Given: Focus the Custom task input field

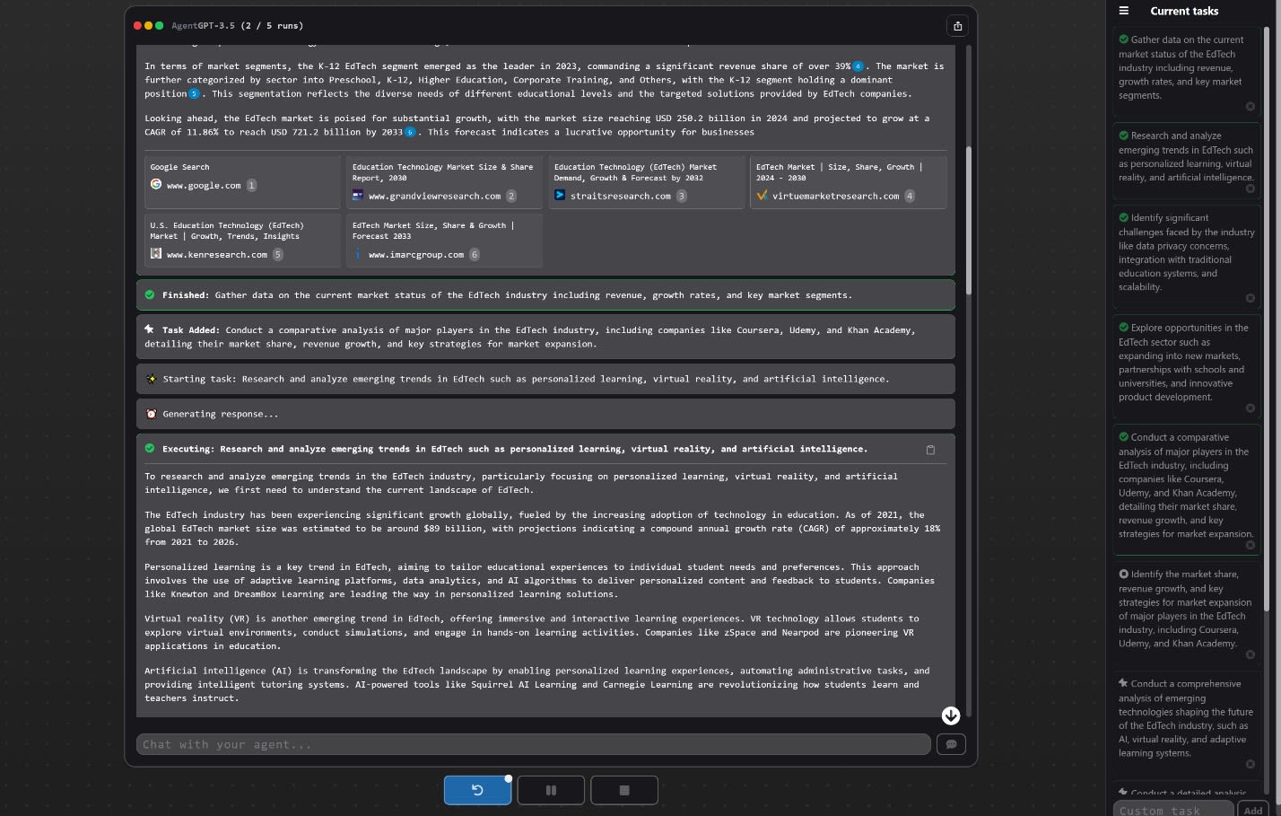Looking at the screenshot, I should [x=1173, y=809].
